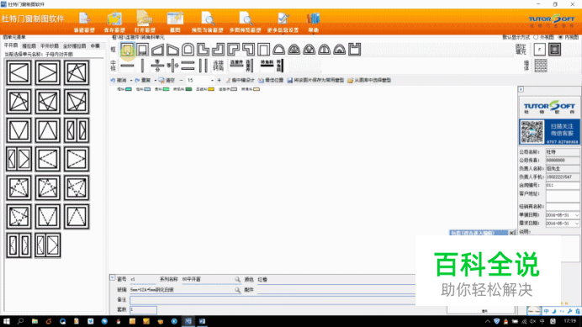582x327 pixels.
Task: Select the horizontal 等分 equal-division mullion
Action: [x=157, y=66]
